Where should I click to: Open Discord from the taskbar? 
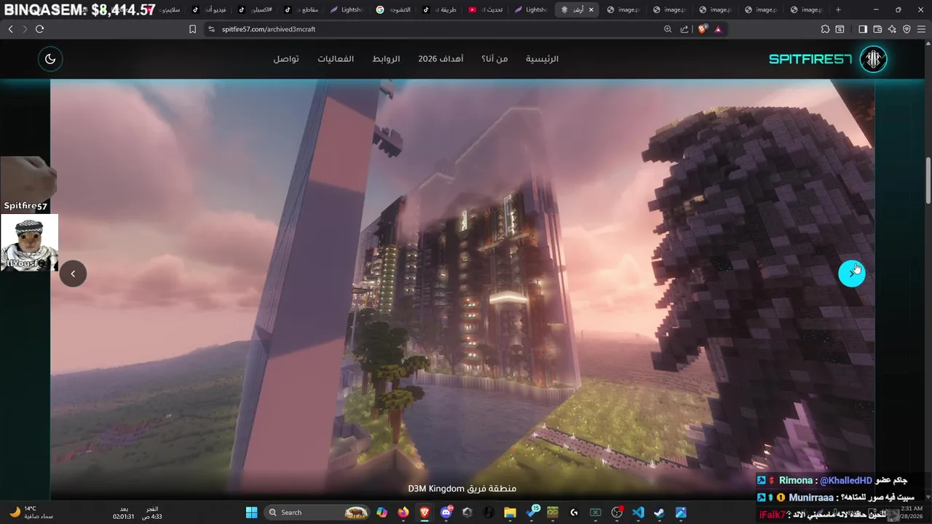[x=446, y=512]
